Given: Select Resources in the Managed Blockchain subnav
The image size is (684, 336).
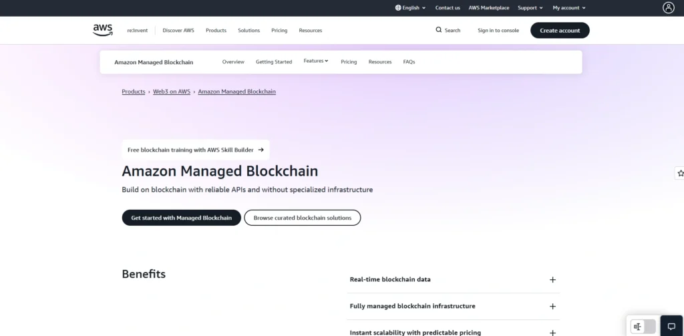Looking at the screenshot, I should pos(379,62).
